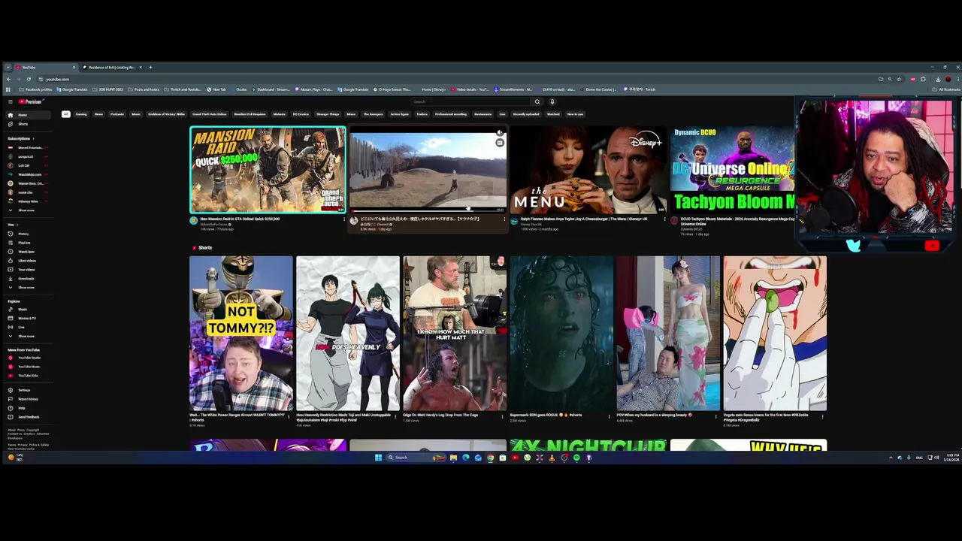
Task: Open options menu for Mansion Raid video
Action: click(344, 219)
